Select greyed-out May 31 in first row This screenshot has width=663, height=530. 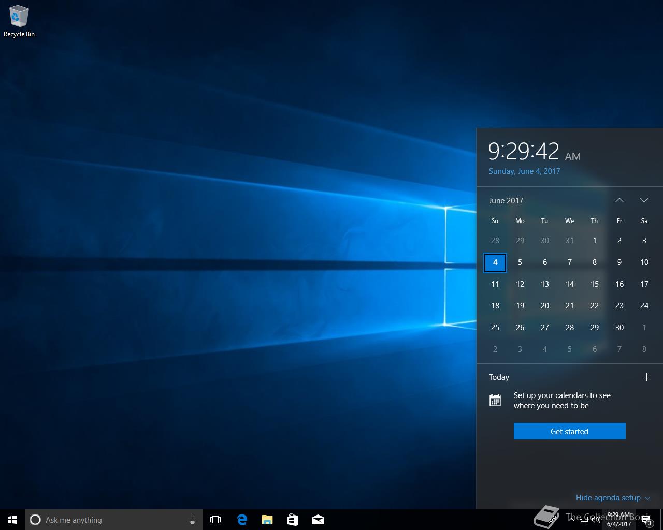tap(570, 241)
